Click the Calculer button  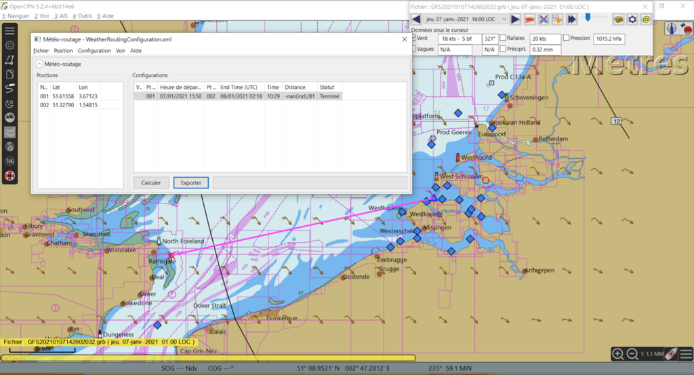click(x=151, y=182)
